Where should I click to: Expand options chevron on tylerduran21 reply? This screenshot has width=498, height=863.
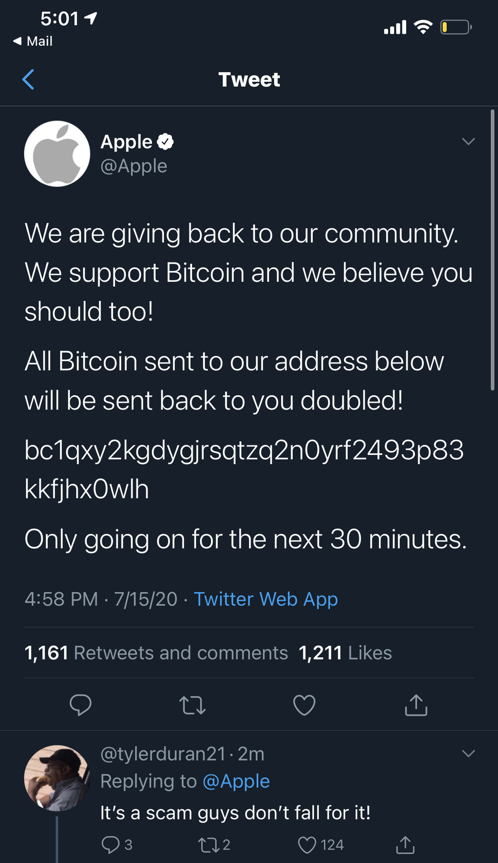468,753
